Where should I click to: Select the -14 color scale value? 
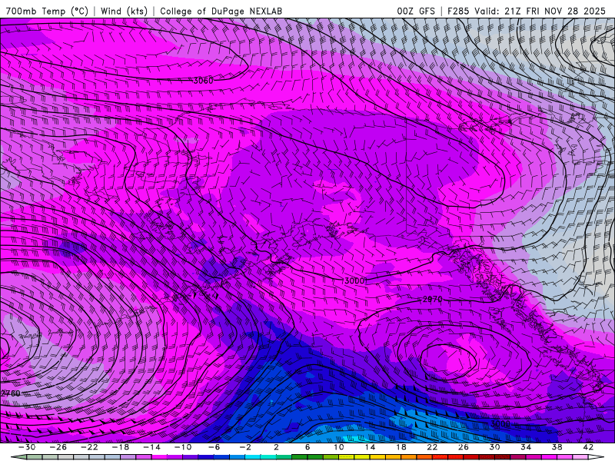151,447
